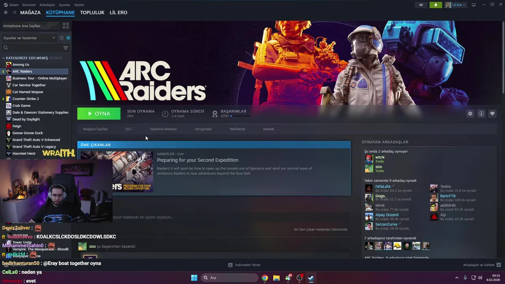Open the Steam menu
505x284 pixels.
pyautogui.click(x=11, y=5)
